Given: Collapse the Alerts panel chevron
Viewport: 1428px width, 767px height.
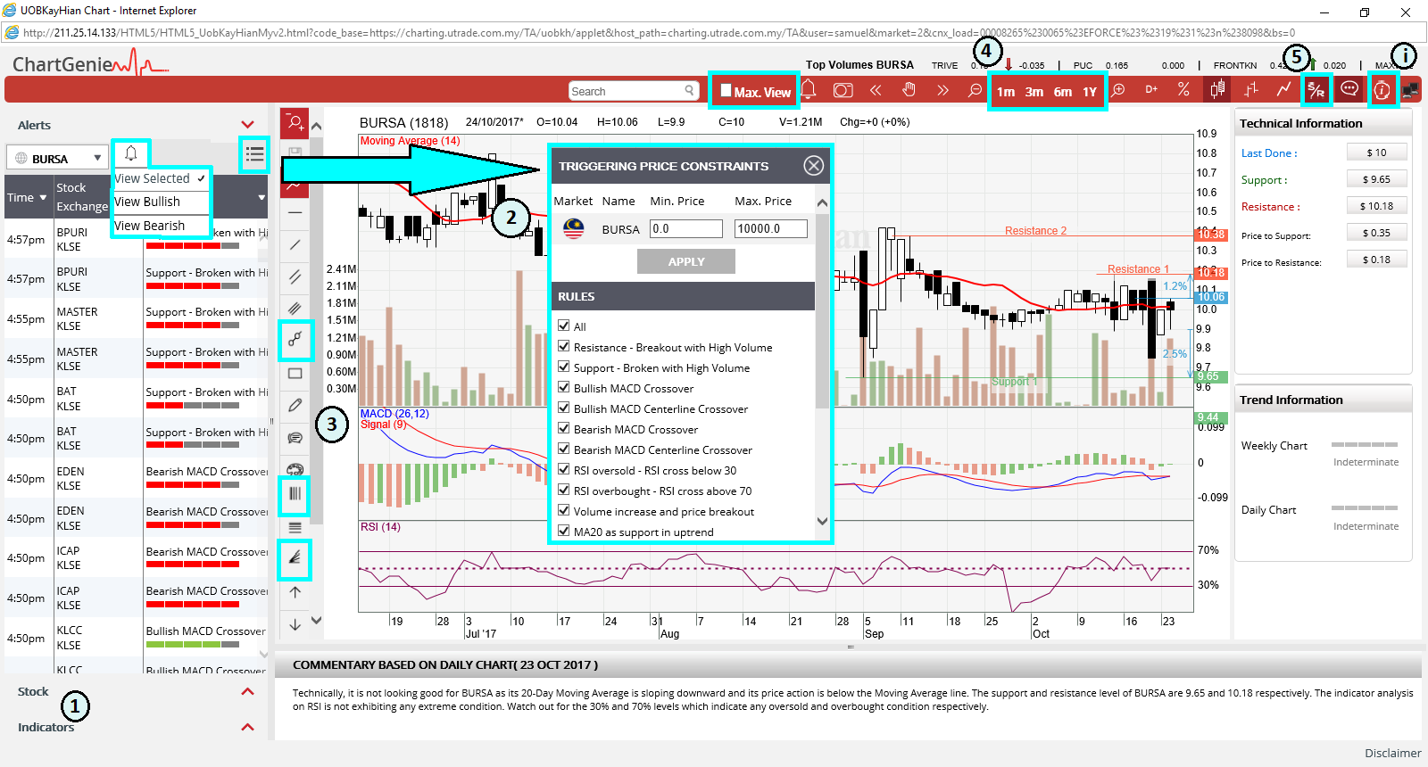Looking at the screenshot, I should [247, 124].
